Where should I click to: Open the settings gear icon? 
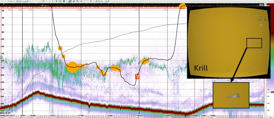click(x=64, y=1)
